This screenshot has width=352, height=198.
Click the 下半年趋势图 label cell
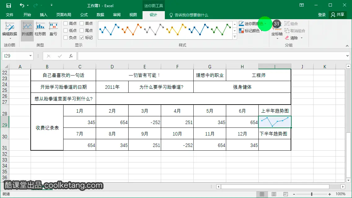click(275, 134)
